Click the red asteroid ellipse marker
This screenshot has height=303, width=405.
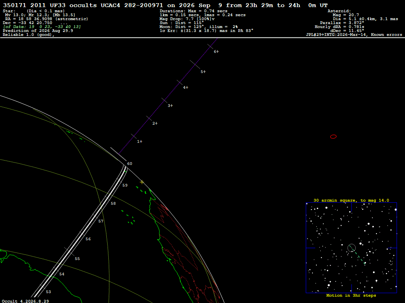coord(333,137)
